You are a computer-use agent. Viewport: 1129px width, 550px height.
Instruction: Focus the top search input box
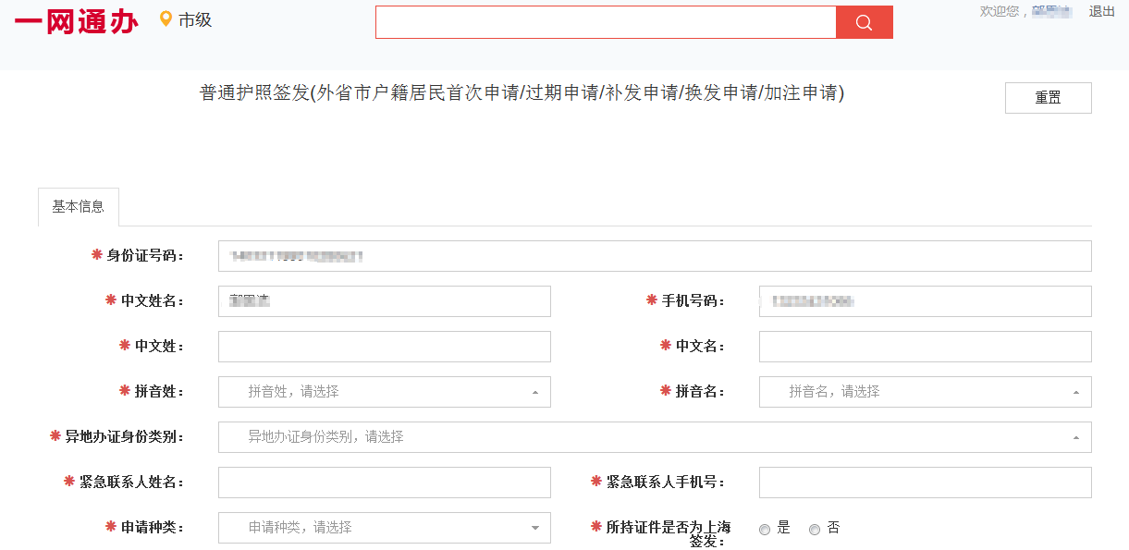tap(606, 22)
